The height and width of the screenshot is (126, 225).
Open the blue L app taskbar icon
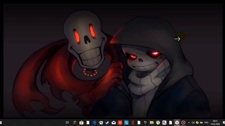(x=126, y=122)
